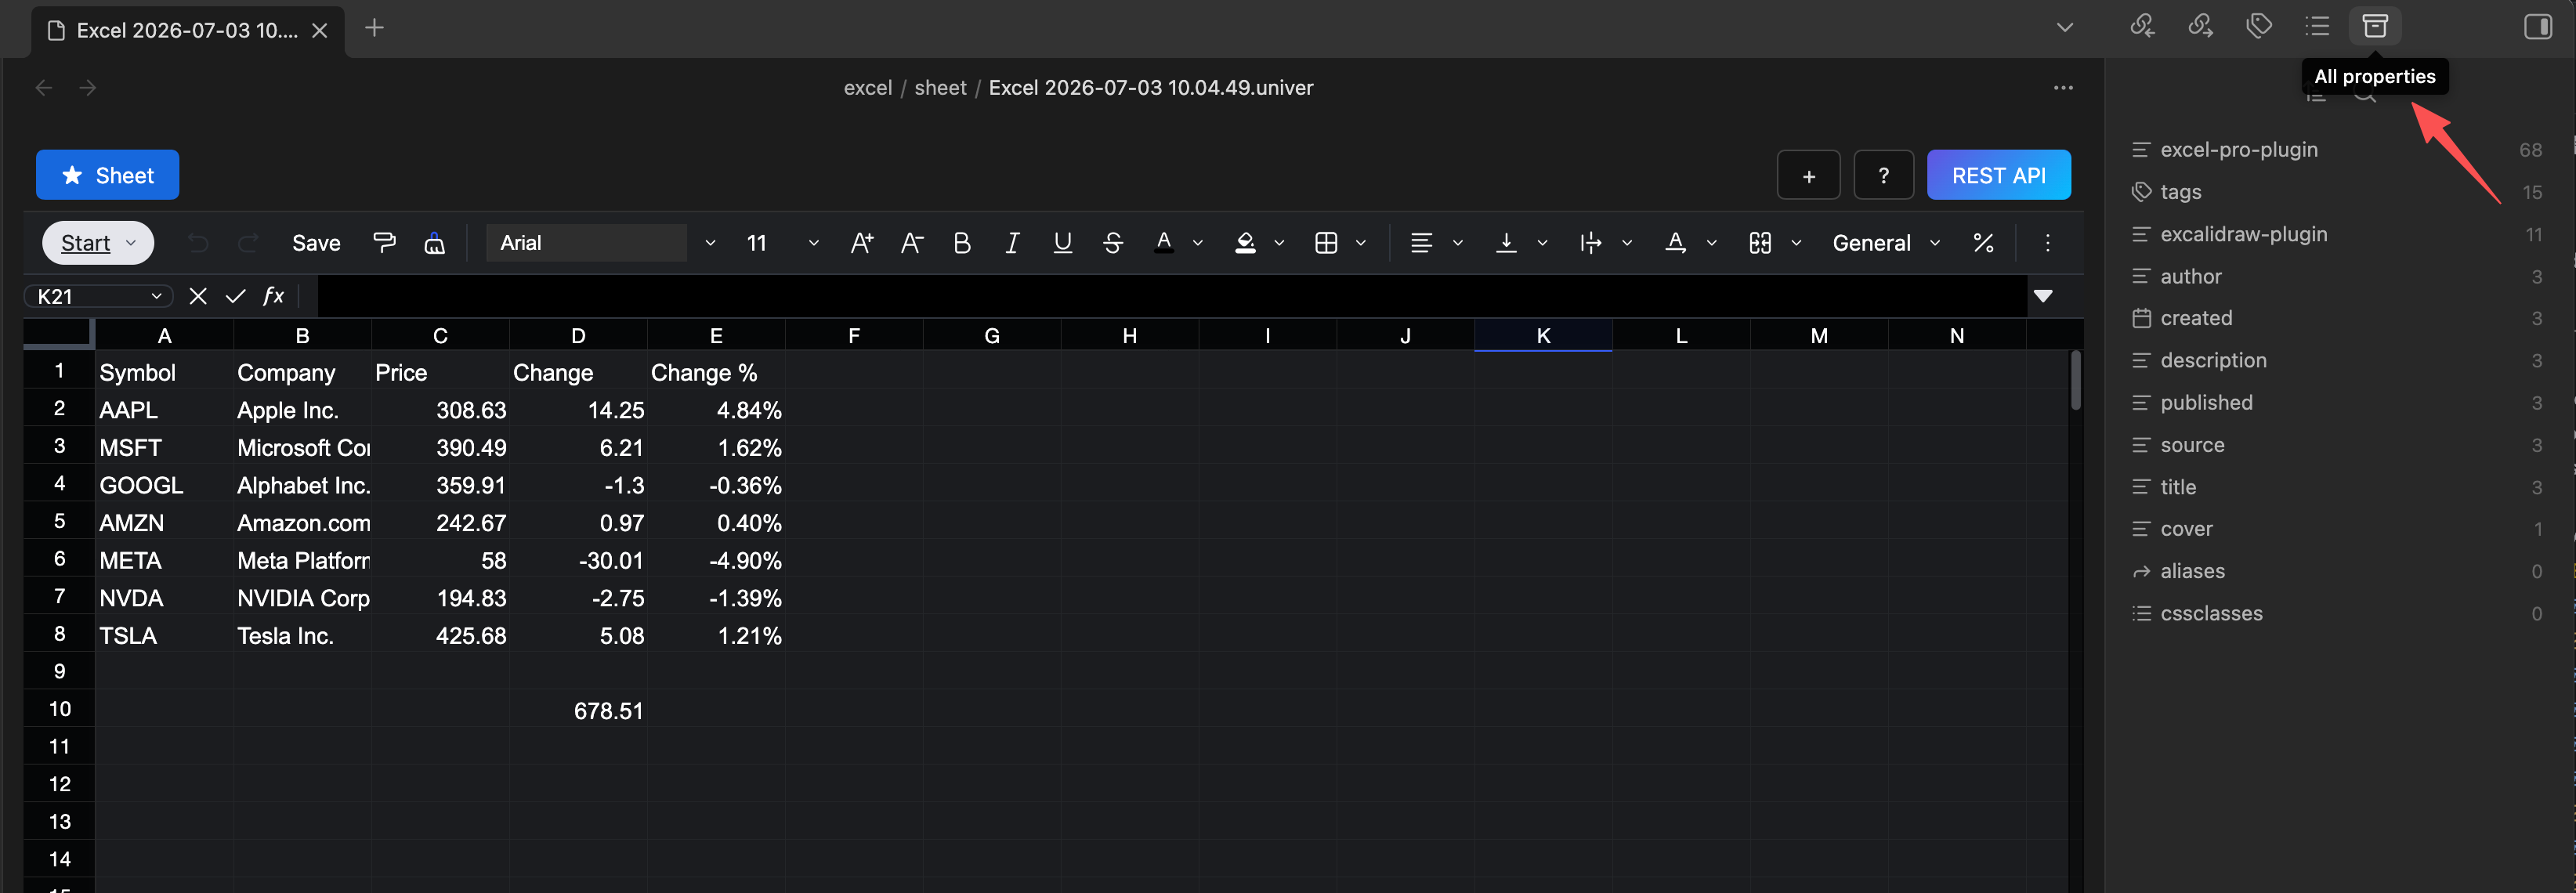Open the font color picker arrow
Viewport: 2576px width, 893px height.
click(x=1198, y=243)
